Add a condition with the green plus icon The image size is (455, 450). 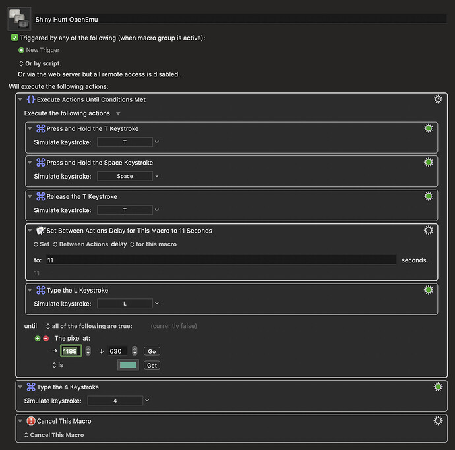pyautogui.click(x=38, y=339)
